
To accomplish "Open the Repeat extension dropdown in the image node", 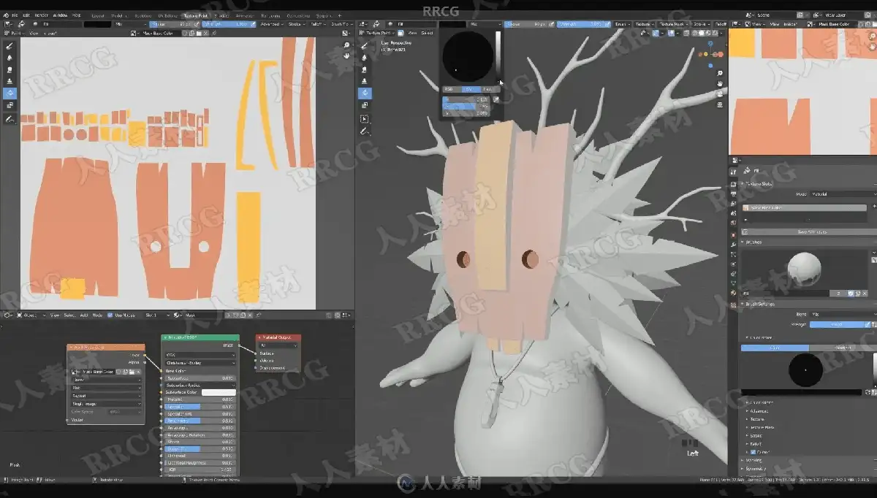I will [x=107, y=395].
